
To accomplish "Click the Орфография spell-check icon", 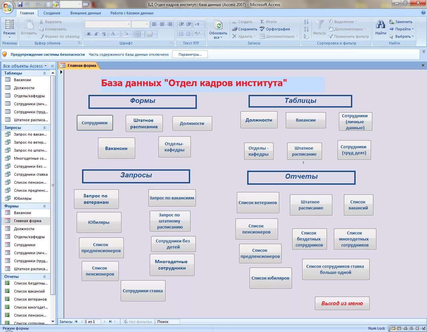I will pos(262,29).
